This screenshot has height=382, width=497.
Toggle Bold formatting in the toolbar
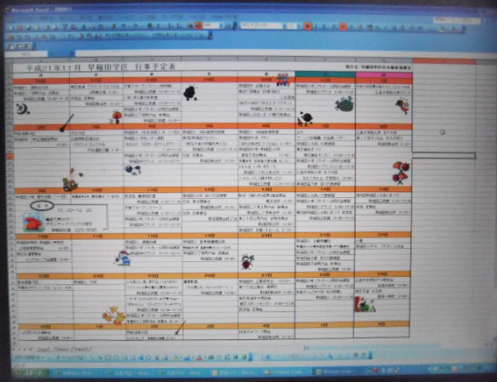(307, 26)
